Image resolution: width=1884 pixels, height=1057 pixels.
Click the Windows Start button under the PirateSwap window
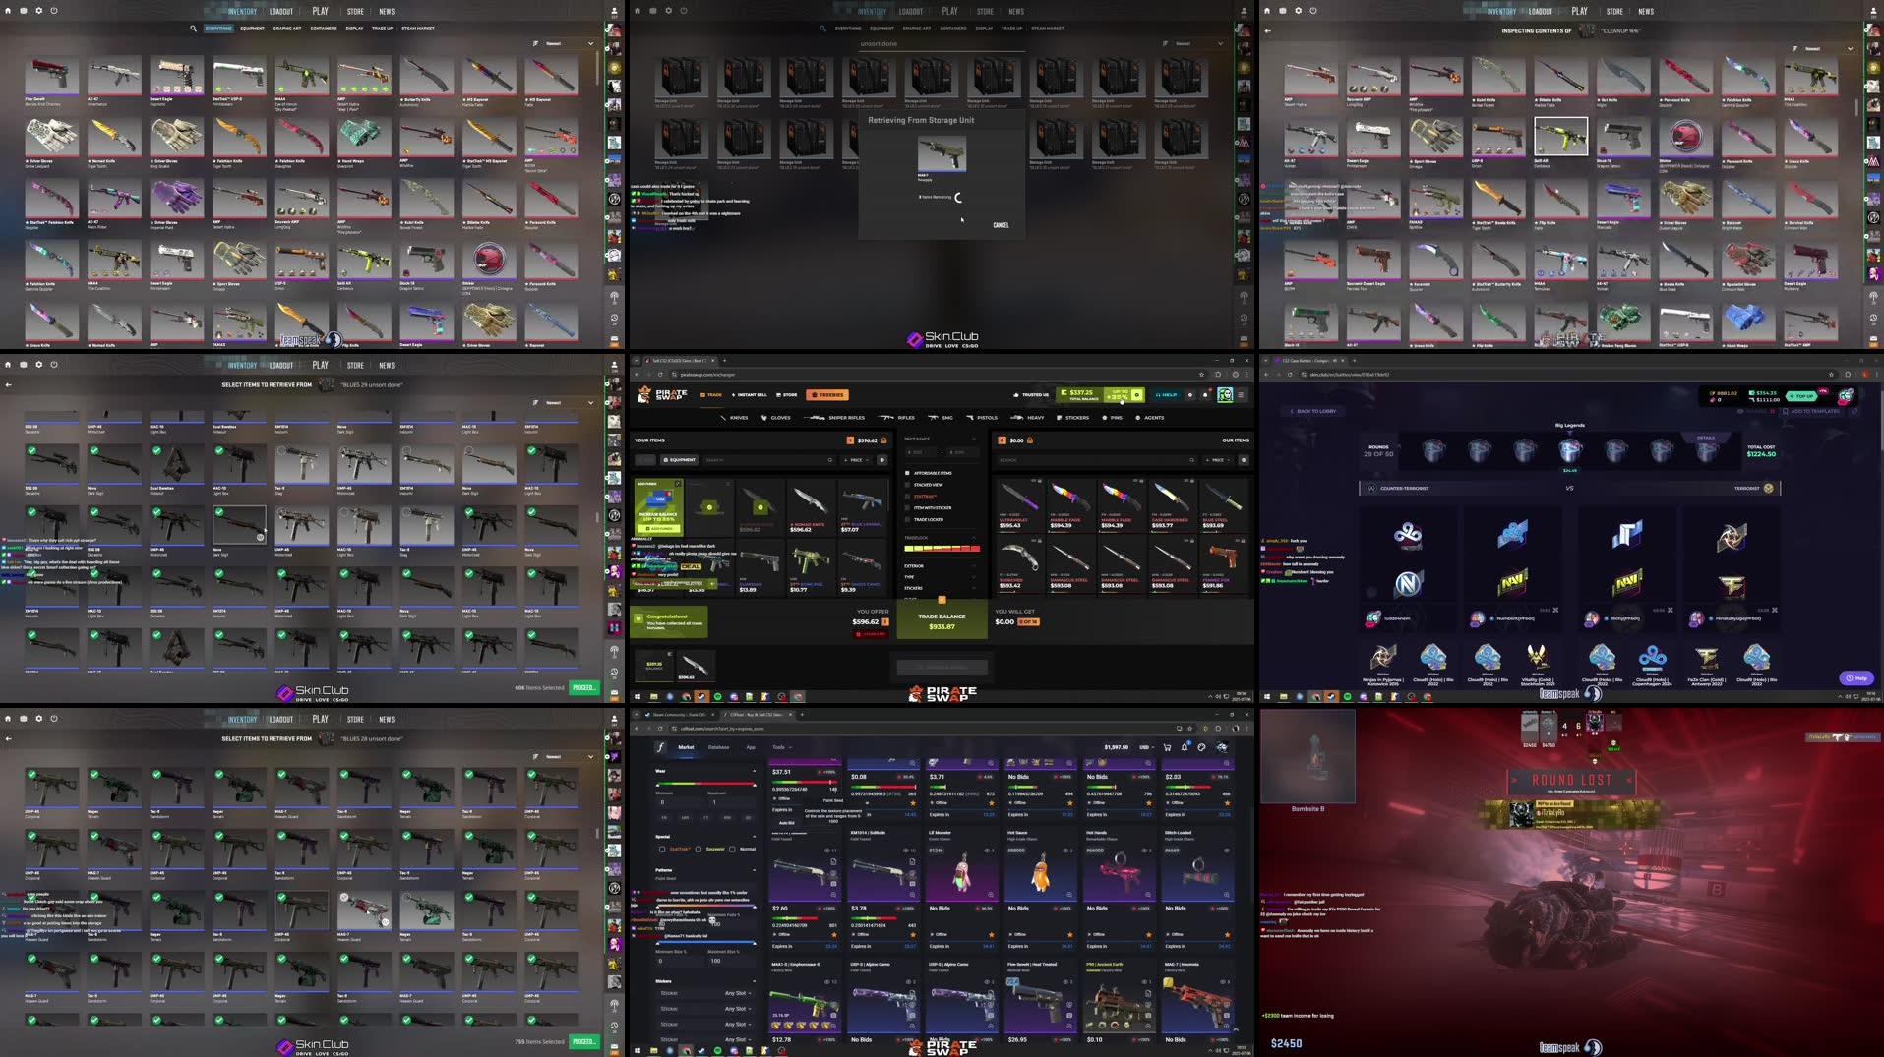(x=638, y=696)
